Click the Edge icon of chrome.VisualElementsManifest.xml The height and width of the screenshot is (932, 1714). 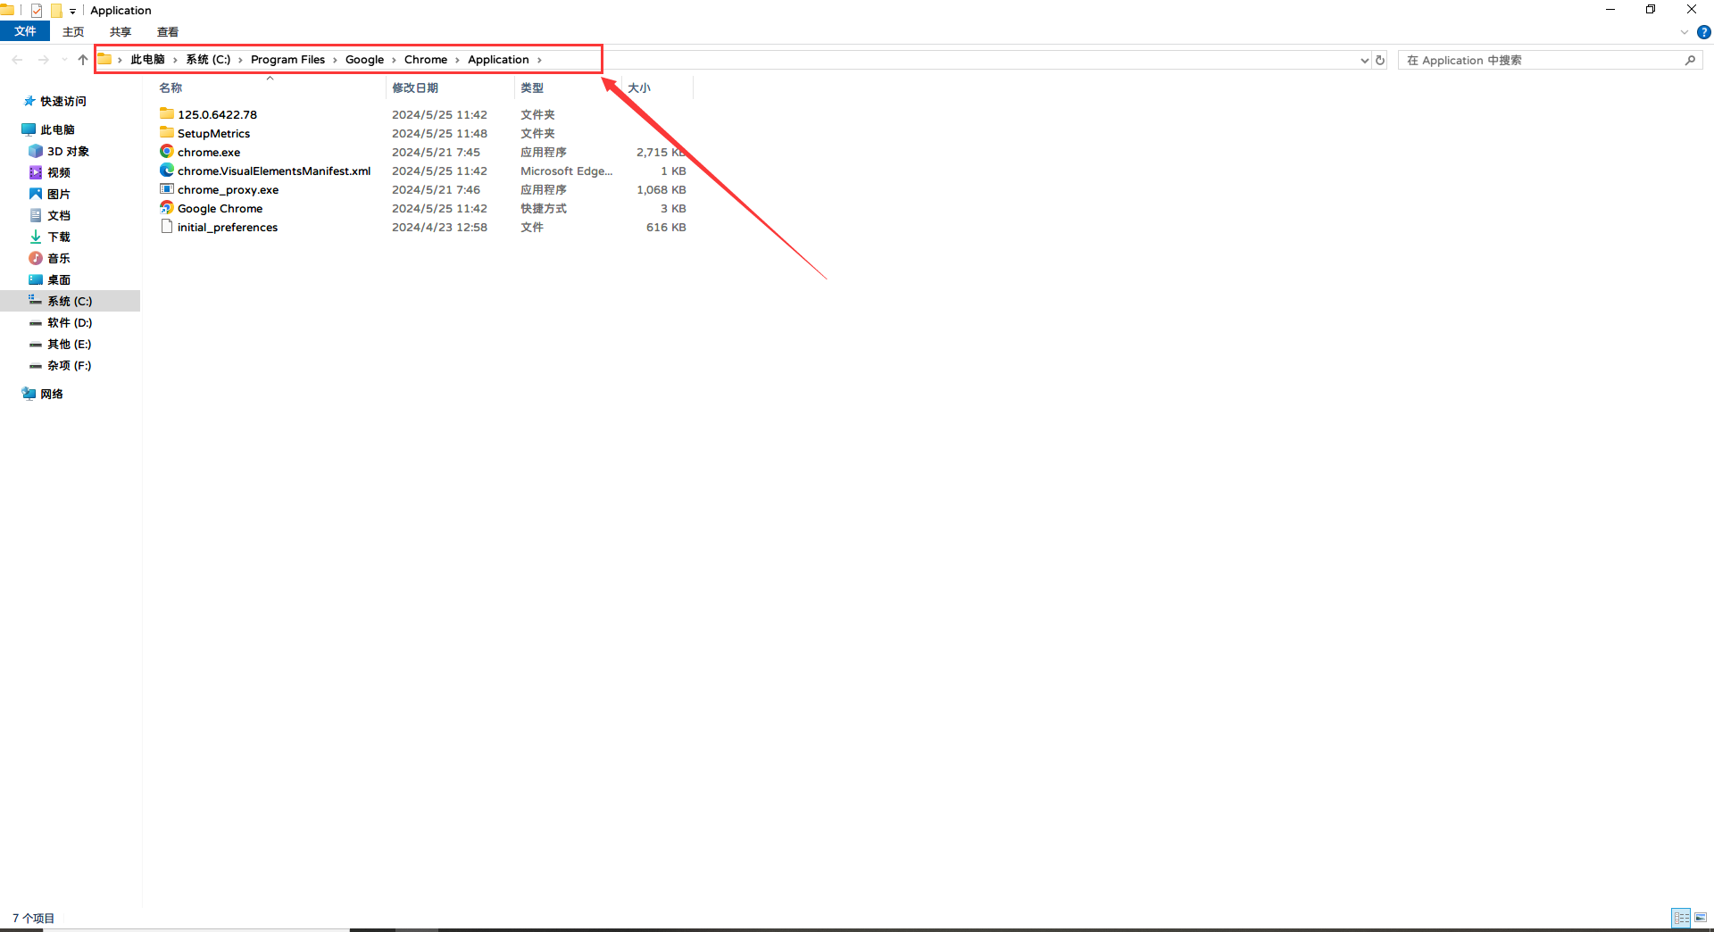[x=166, y=171]
